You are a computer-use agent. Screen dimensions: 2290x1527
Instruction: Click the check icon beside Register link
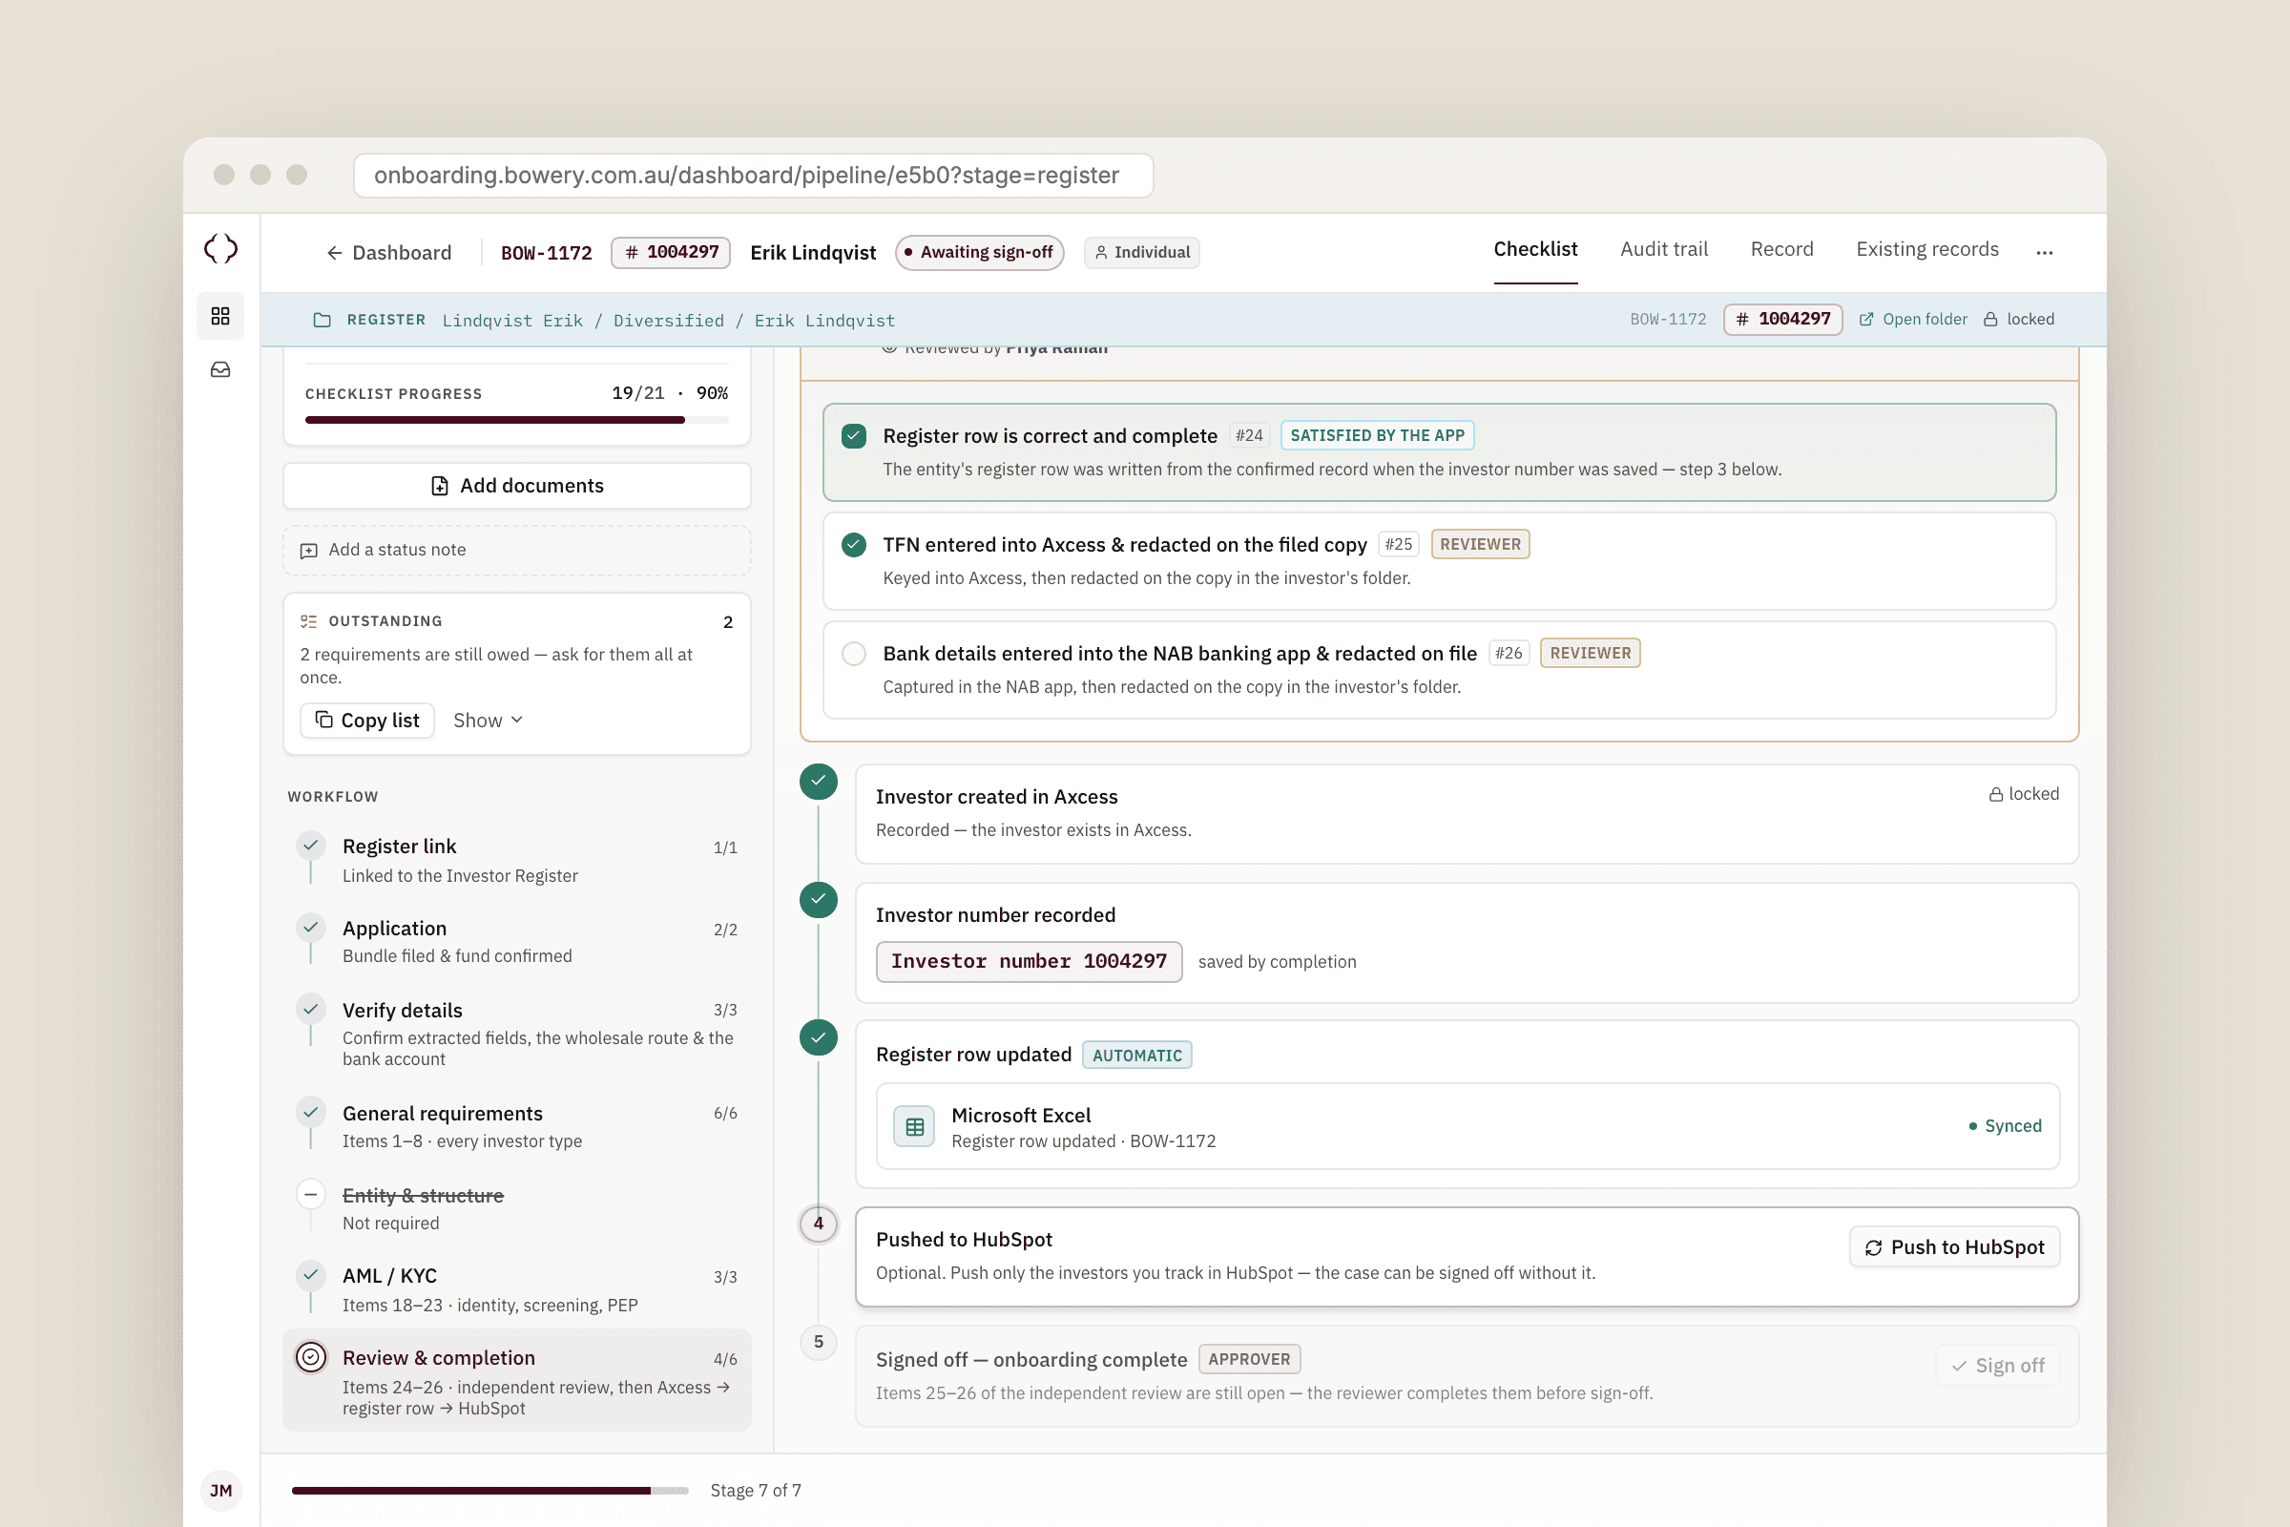click(x=311, y=846)
